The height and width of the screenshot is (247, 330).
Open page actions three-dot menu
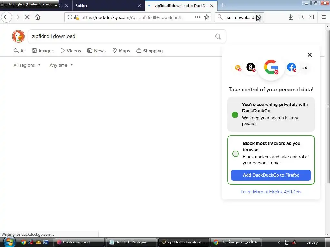coord(198,17)
